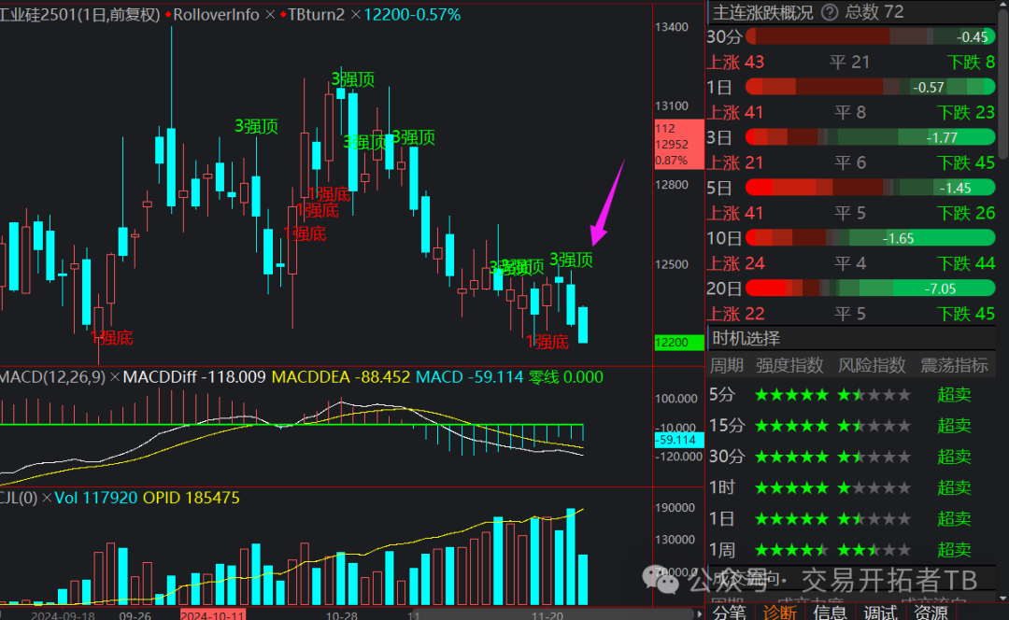Screen dimensions: 1009x620
Task: Click 下跌 8 in the 30分 summary
Action: [972, 63]
